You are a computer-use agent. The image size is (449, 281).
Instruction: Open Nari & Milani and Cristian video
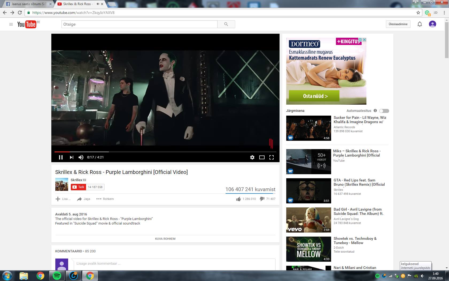pyautogui.click(x=355, y=268)
